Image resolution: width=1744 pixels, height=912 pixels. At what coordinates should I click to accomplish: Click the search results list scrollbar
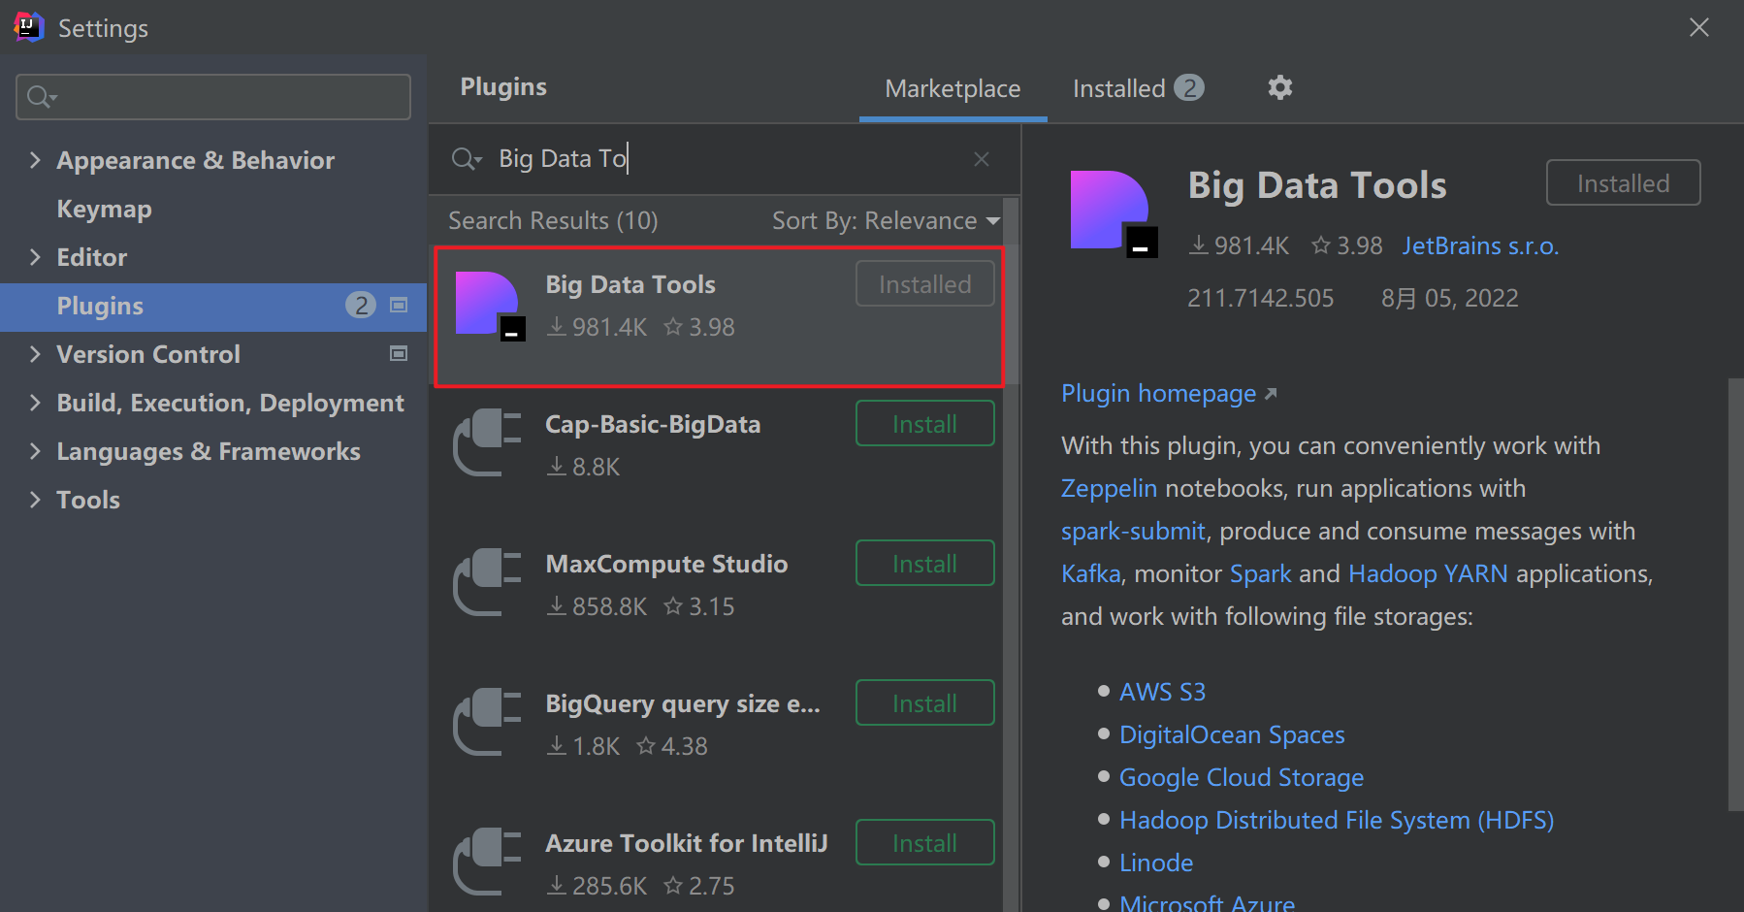point(1012,291)
